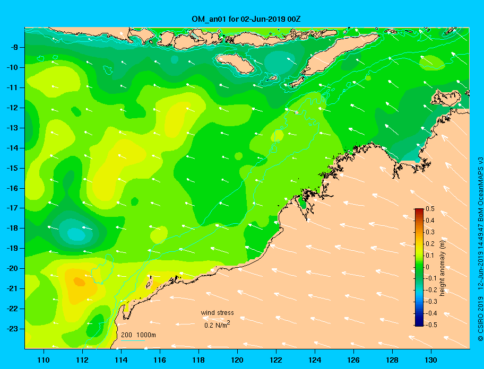Click the 0 label on the colorbar
The height and width of the screenshot is (369, 484).
(x=428, y=267)
